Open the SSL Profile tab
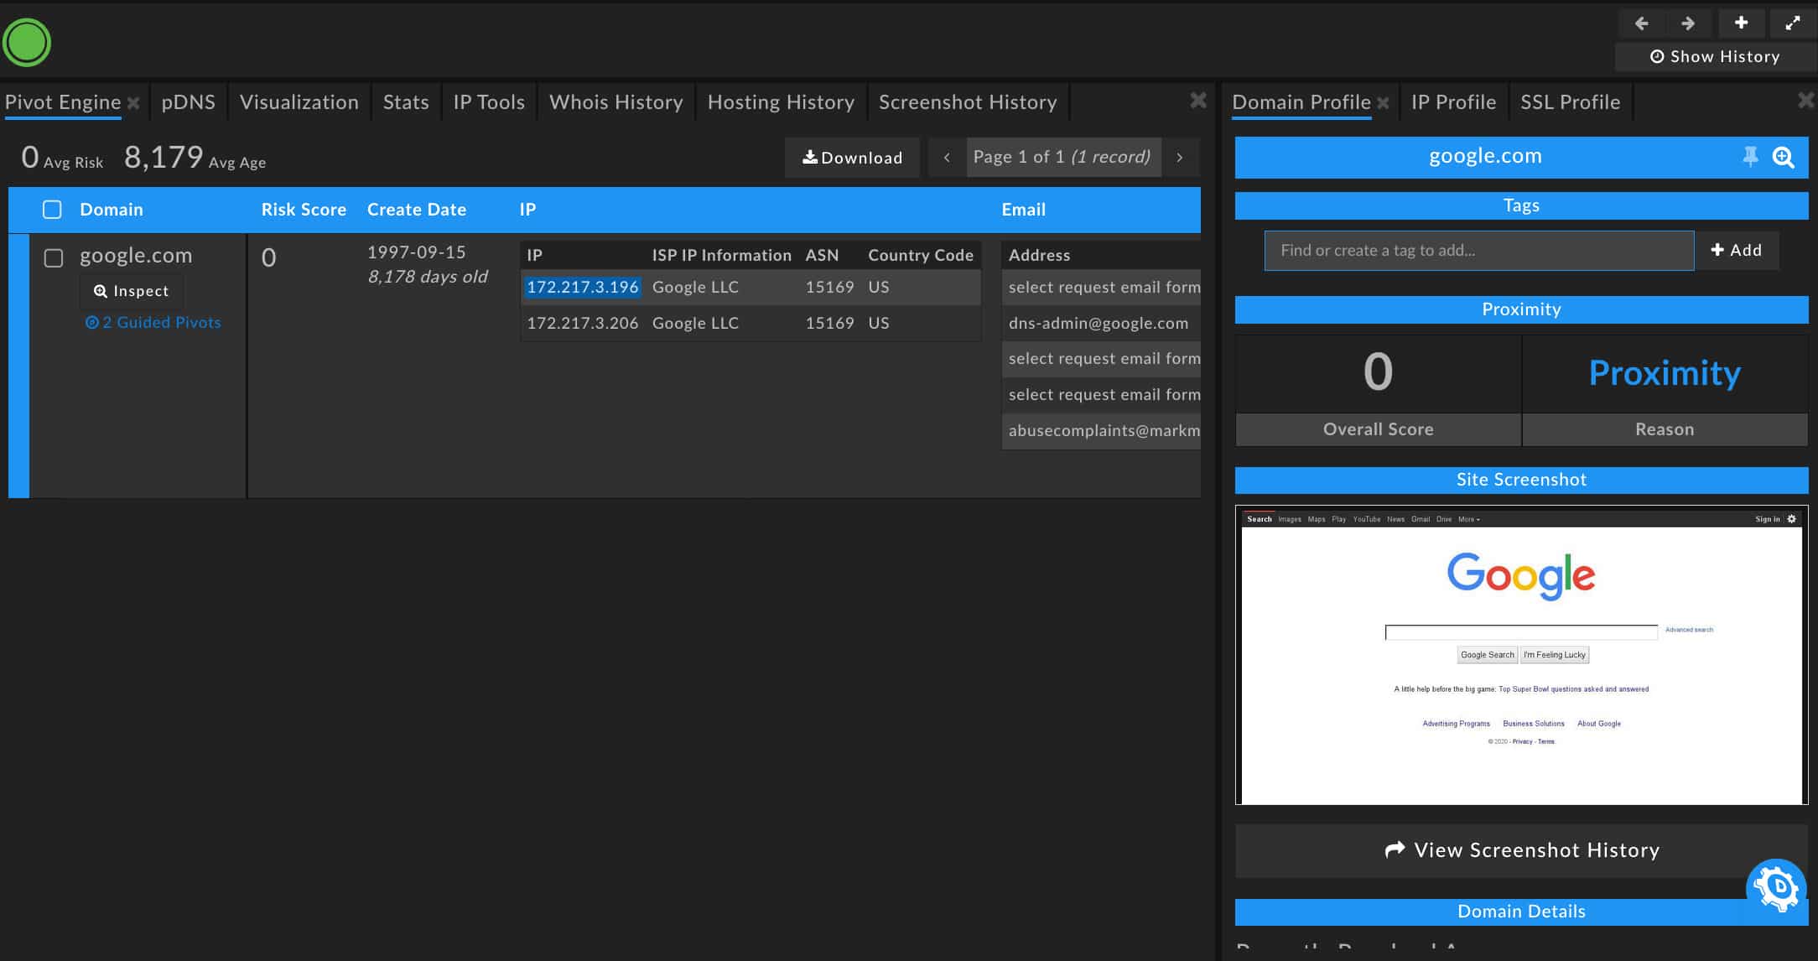This screenshot has width=1818, height=961. point(1570,102)
